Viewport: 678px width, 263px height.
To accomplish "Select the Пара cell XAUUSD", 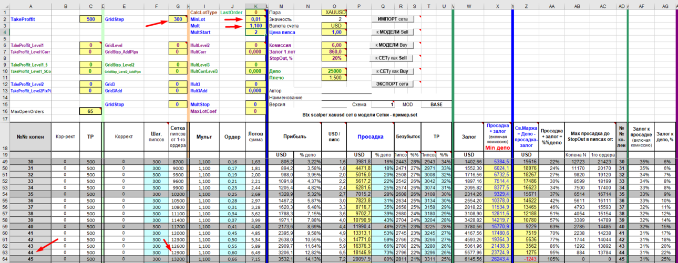I will pyautogui.click(x=335, y=12).
